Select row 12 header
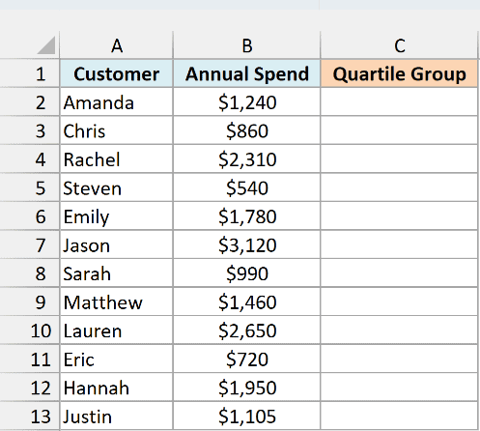This screenshot has height=431, width=480. [30, 388]
